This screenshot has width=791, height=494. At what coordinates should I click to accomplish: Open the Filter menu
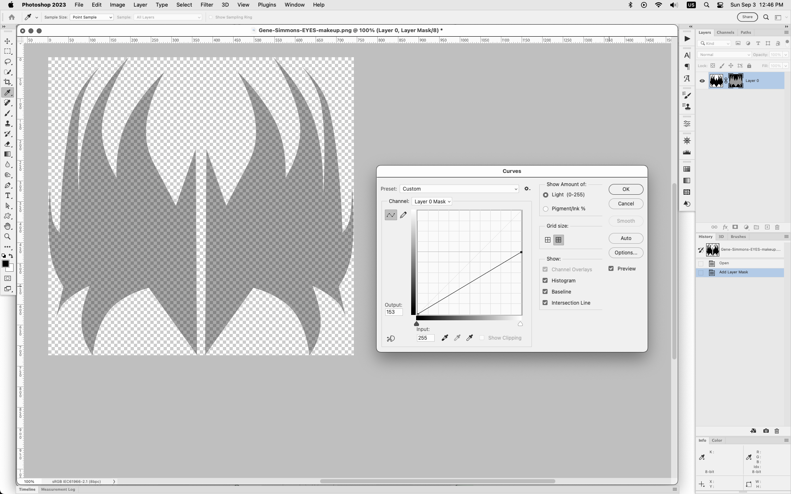[x=206, y=5]
